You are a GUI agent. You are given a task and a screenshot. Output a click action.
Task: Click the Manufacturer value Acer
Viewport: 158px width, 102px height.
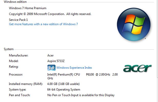(50, 55)
